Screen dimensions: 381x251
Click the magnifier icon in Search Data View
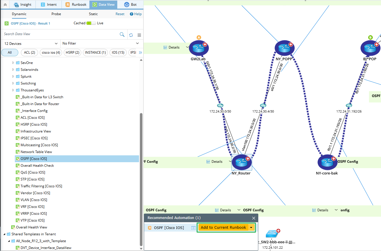pyautogui.click(x=122, y=35)
